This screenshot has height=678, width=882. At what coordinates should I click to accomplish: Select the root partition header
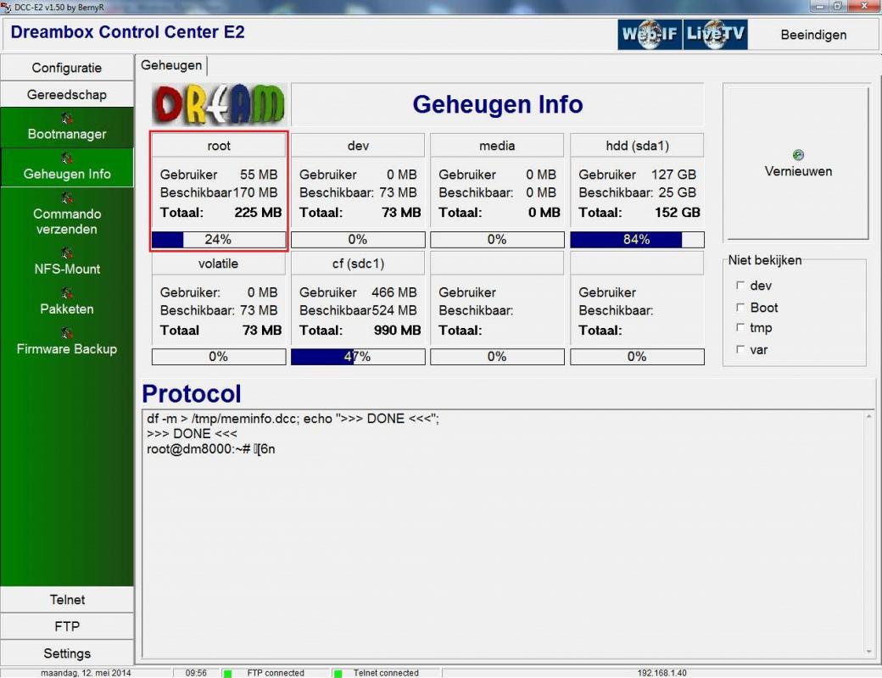coord(219,146)
